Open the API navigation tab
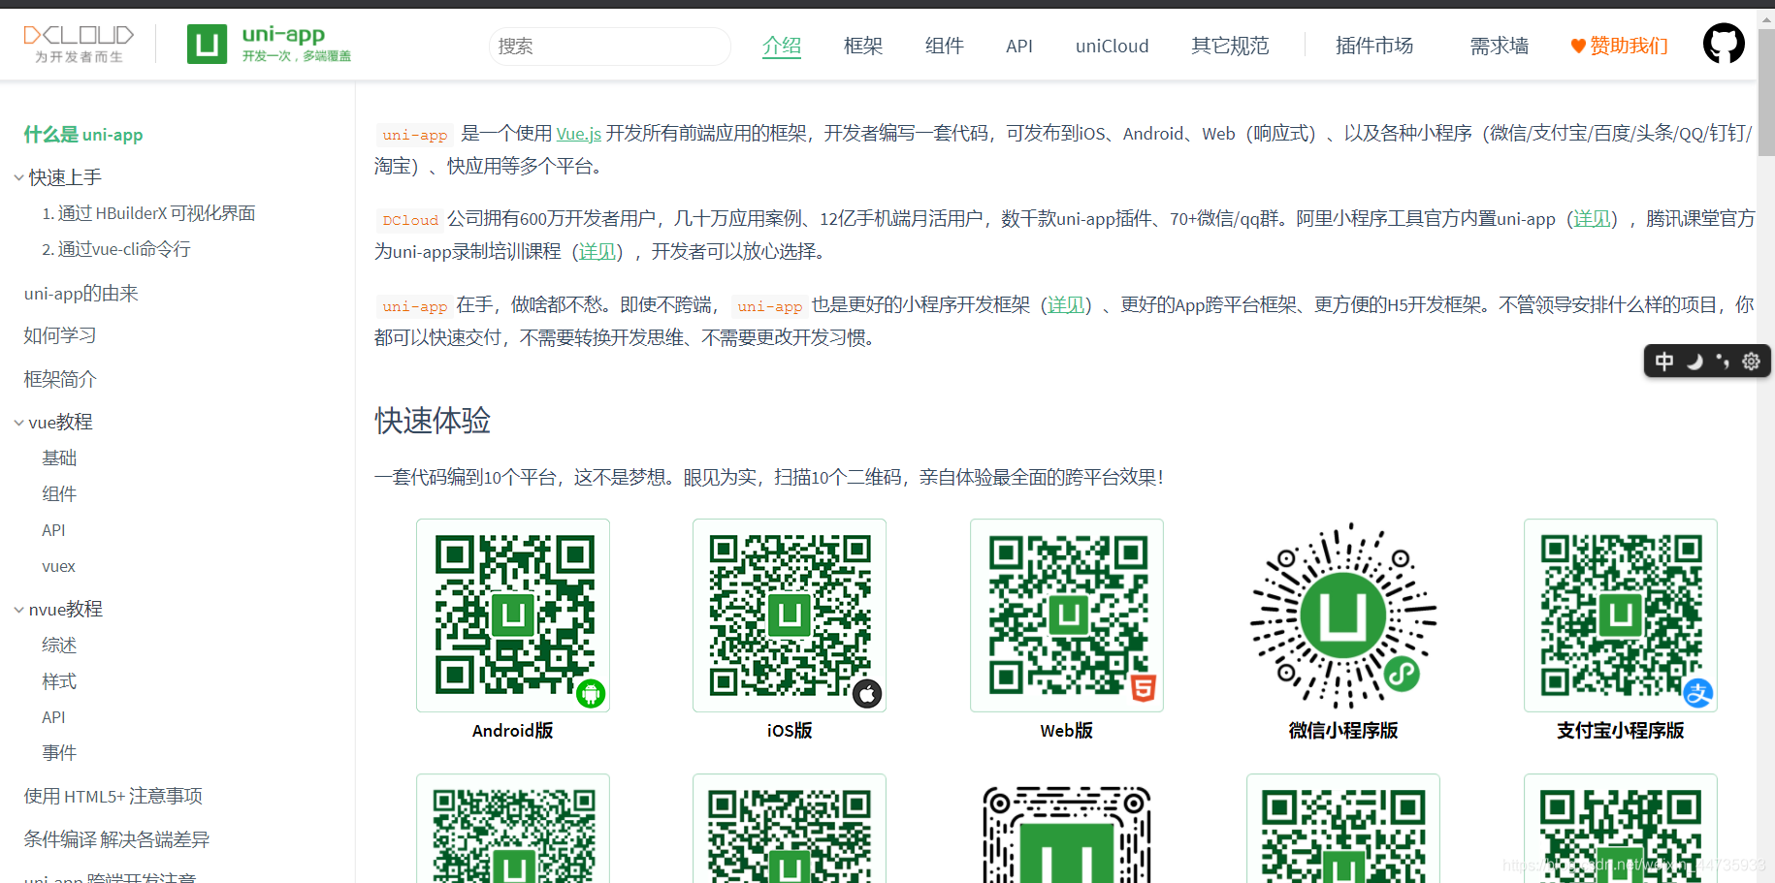This screenshot has height=883, width=1775. coord(1019,46)
